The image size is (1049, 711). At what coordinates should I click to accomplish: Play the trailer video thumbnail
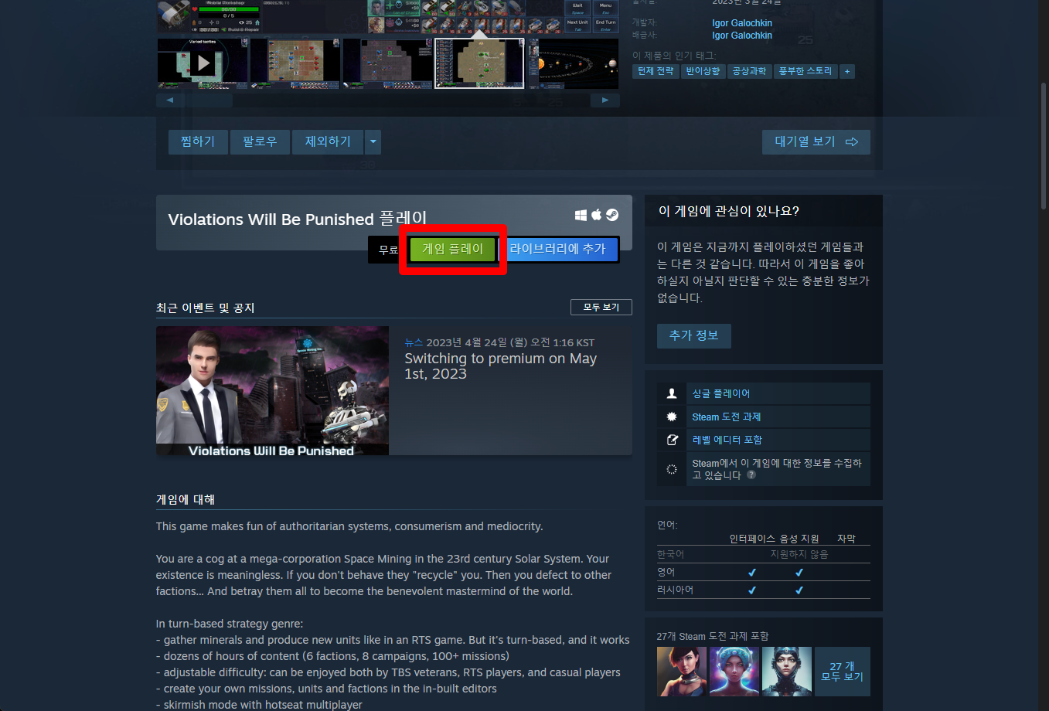(203, 63)
